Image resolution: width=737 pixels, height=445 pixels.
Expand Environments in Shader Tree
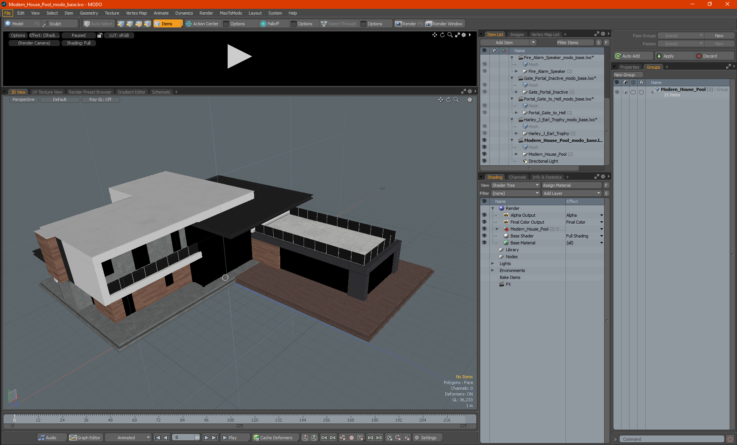493,270
